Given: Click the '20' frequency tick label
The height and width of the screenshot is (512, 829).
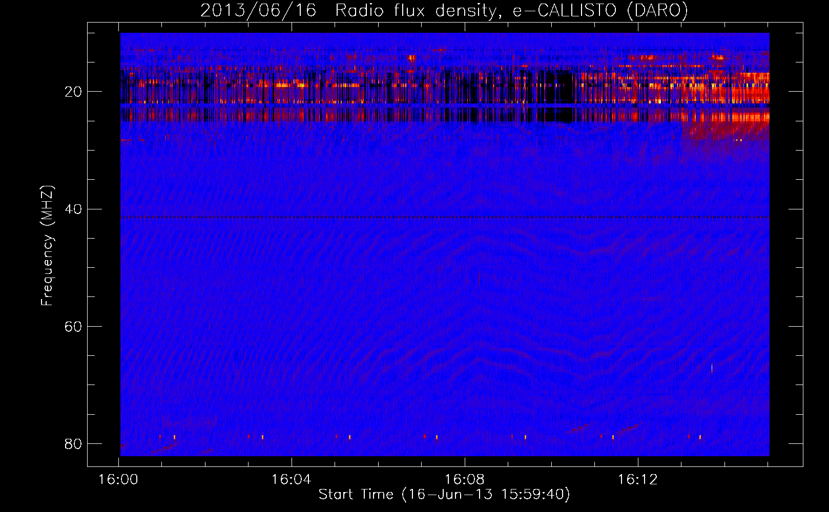Looking at the screenshot, I should pyautogui.click(x=73, y=92).
